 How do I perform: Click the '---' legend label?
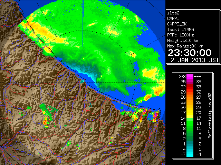click(x=198, y=77)
